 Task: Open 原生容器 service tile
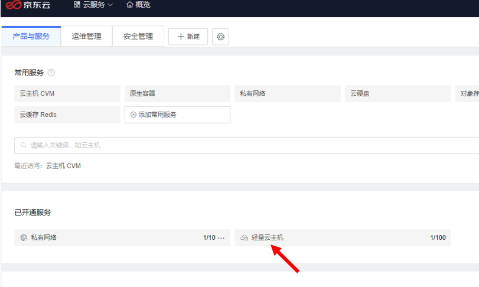point(178,93)
